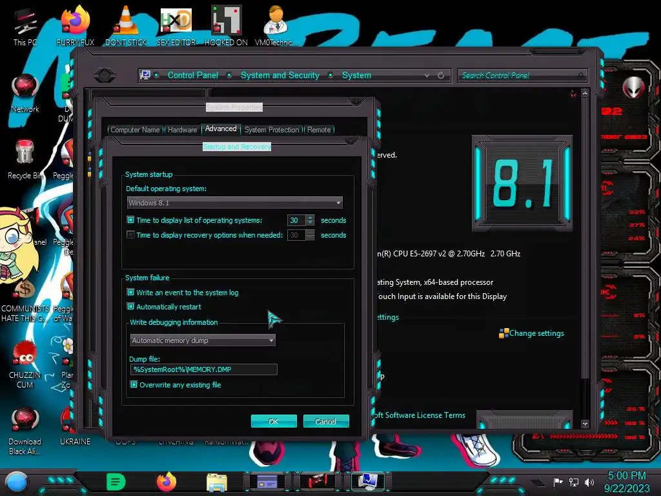Image resolution: width=661 pixels, height=496 pixels.
Task: Switch to the System Protection tab
Action: click(x=272, y=129)
